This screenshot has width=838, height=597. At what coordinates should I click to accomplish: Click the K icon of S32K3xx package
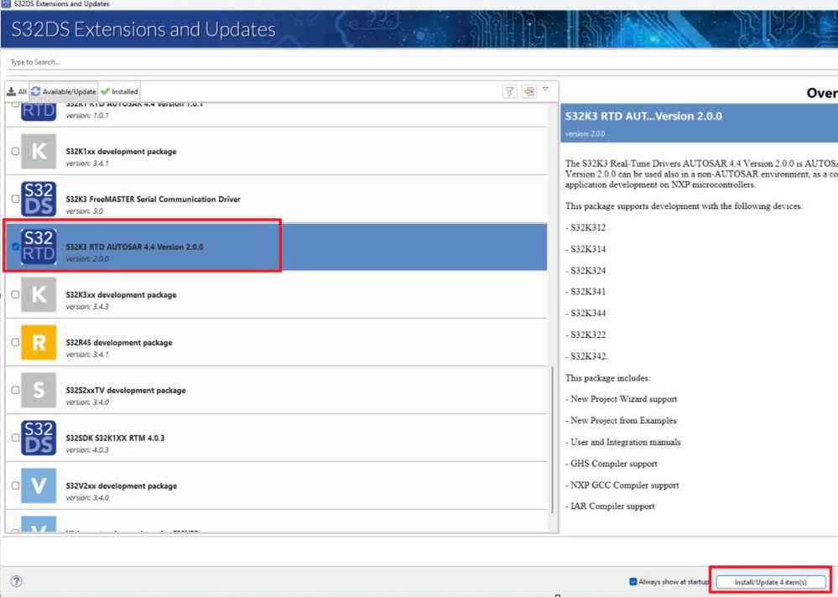point(39,294)
